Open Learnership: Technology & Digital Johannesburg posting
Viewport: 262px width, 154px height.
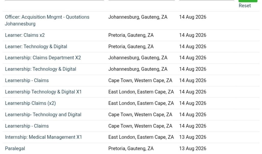pyautogui.click(x=40, y=69)
